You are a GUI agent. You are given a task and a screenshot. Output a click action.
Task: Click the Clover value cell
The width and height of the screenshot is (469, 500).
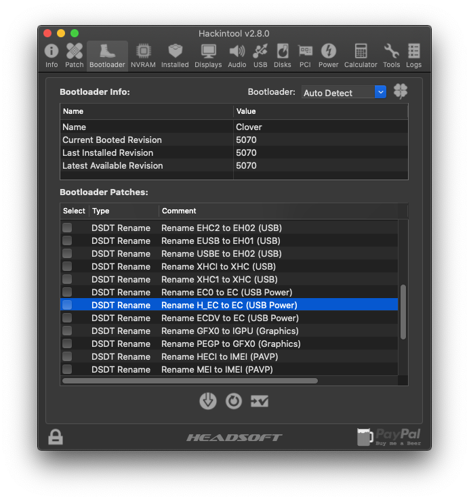point(321,127)
